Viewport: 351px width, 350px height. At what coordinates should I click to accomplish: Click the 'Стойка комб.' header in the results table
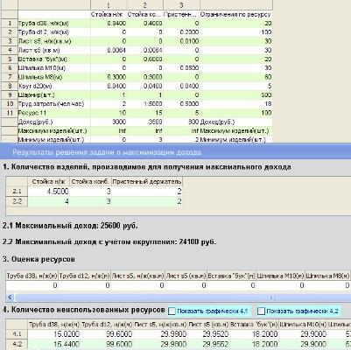pyautogui.click(x=90, y=182)
